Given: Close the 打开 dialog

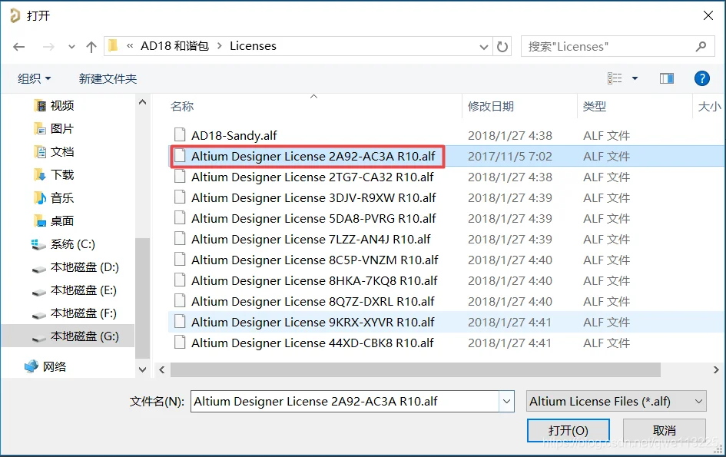Looking at the screenshot, I should tap(708, 15).
